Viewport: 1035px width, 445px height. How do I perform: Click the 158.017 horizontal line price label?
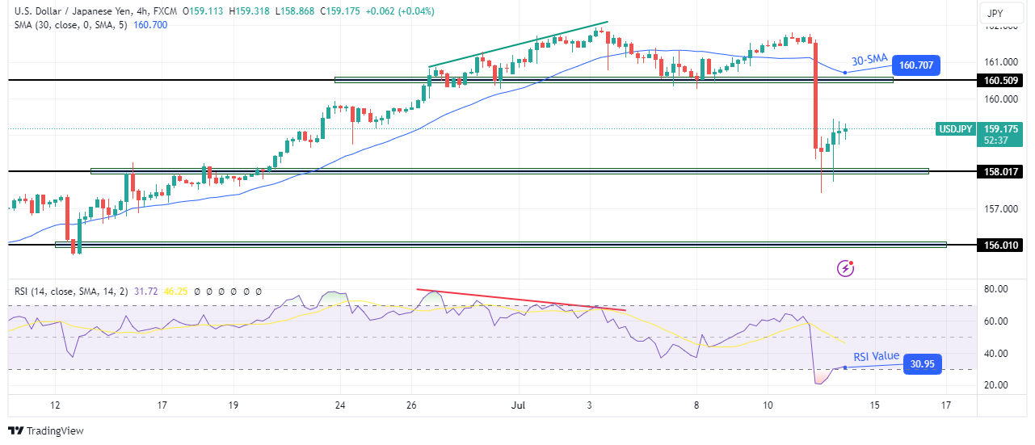pyautogui.click(x=1001, y=171)
